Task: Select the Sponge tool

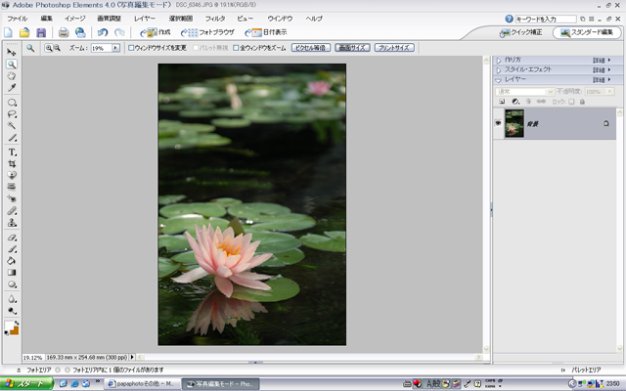Action: (12, 311)
